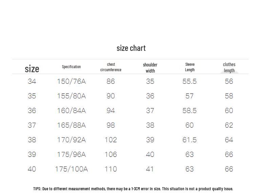Click clothes length value 64
Image resolution: width=261 pixels, height=196 pixels.
pos(229,140)
